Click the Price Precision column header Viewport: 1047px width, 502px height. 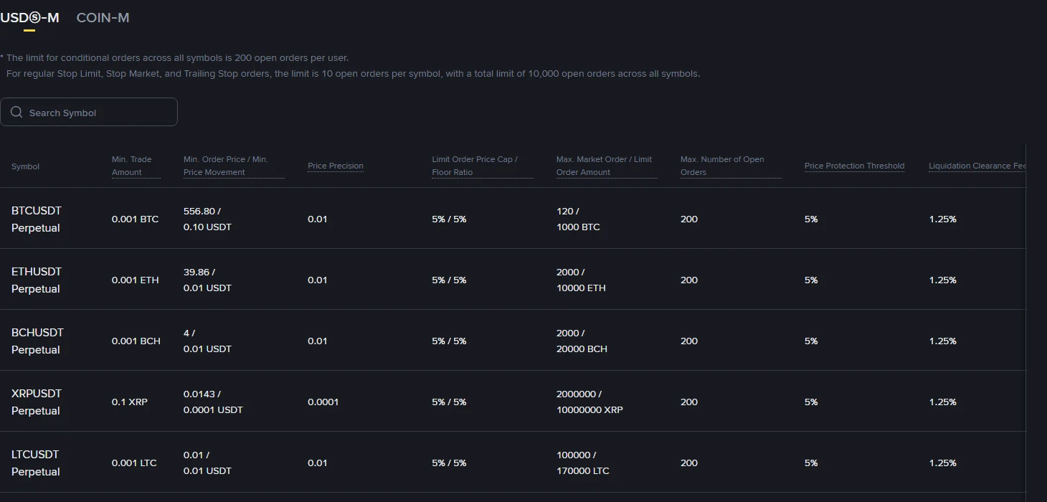(x=336, y=166)
